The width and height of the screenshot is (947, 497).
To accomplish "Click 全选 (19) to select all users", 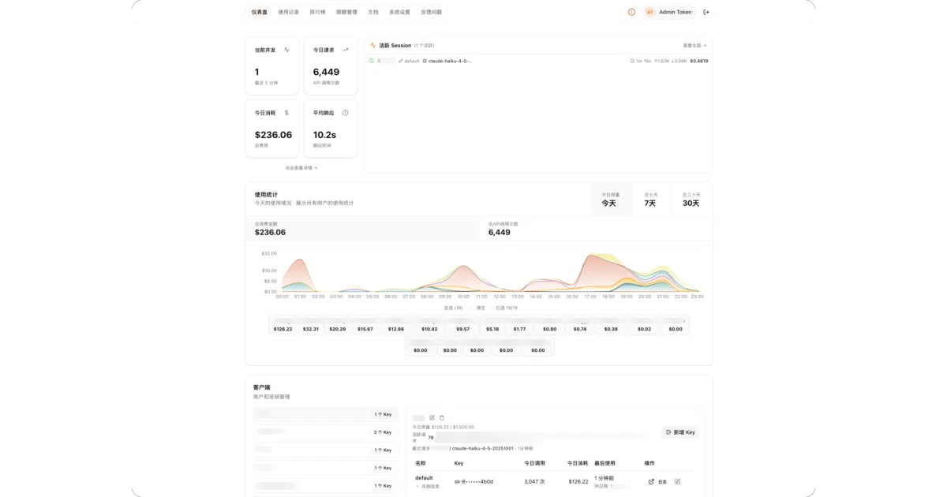I will [453, 308].
